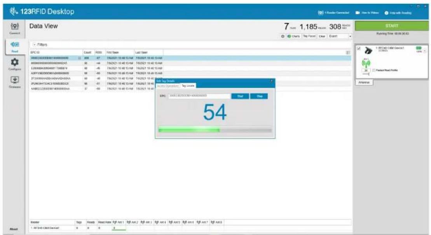
Task: Switch to the Tag Locate tab
Action: click(188, 86)
